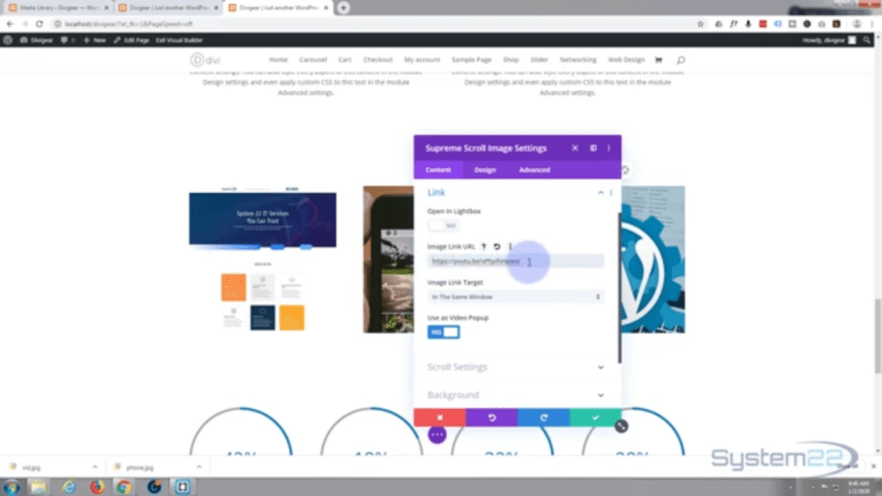Expand the settings modal to fullscreen
Viewport: 882px width, 496px height.
593,147
